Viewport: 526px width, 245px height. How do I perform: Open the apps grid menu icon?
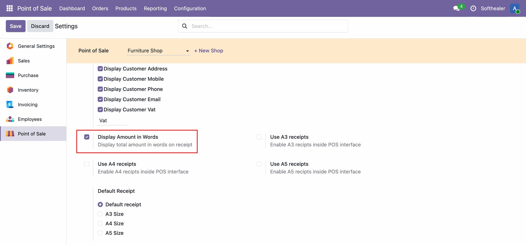click(10, 8)
